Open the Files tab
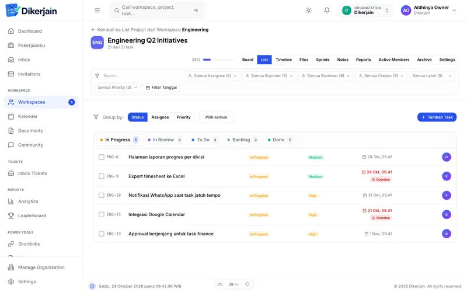 click(304, 60)
